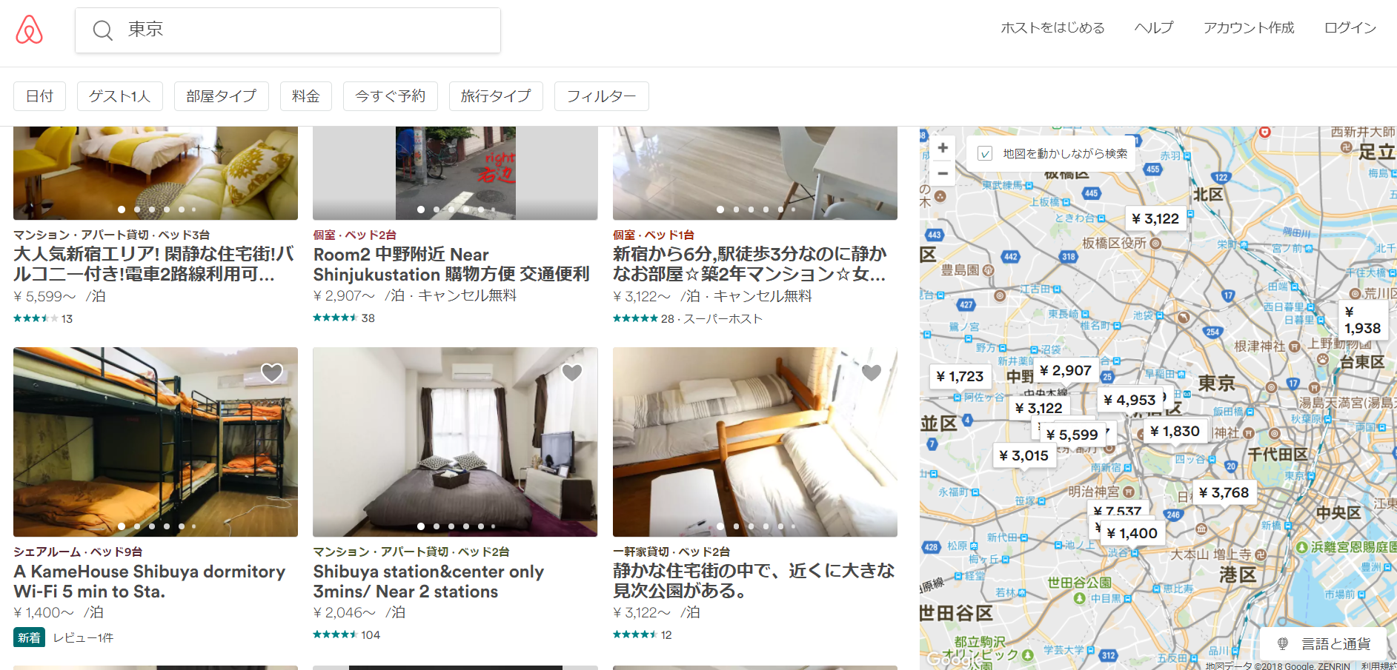The image size is (1397, 670).
Task: Heart the Shibuya station&center listing
Action: [x=571, y=372]
